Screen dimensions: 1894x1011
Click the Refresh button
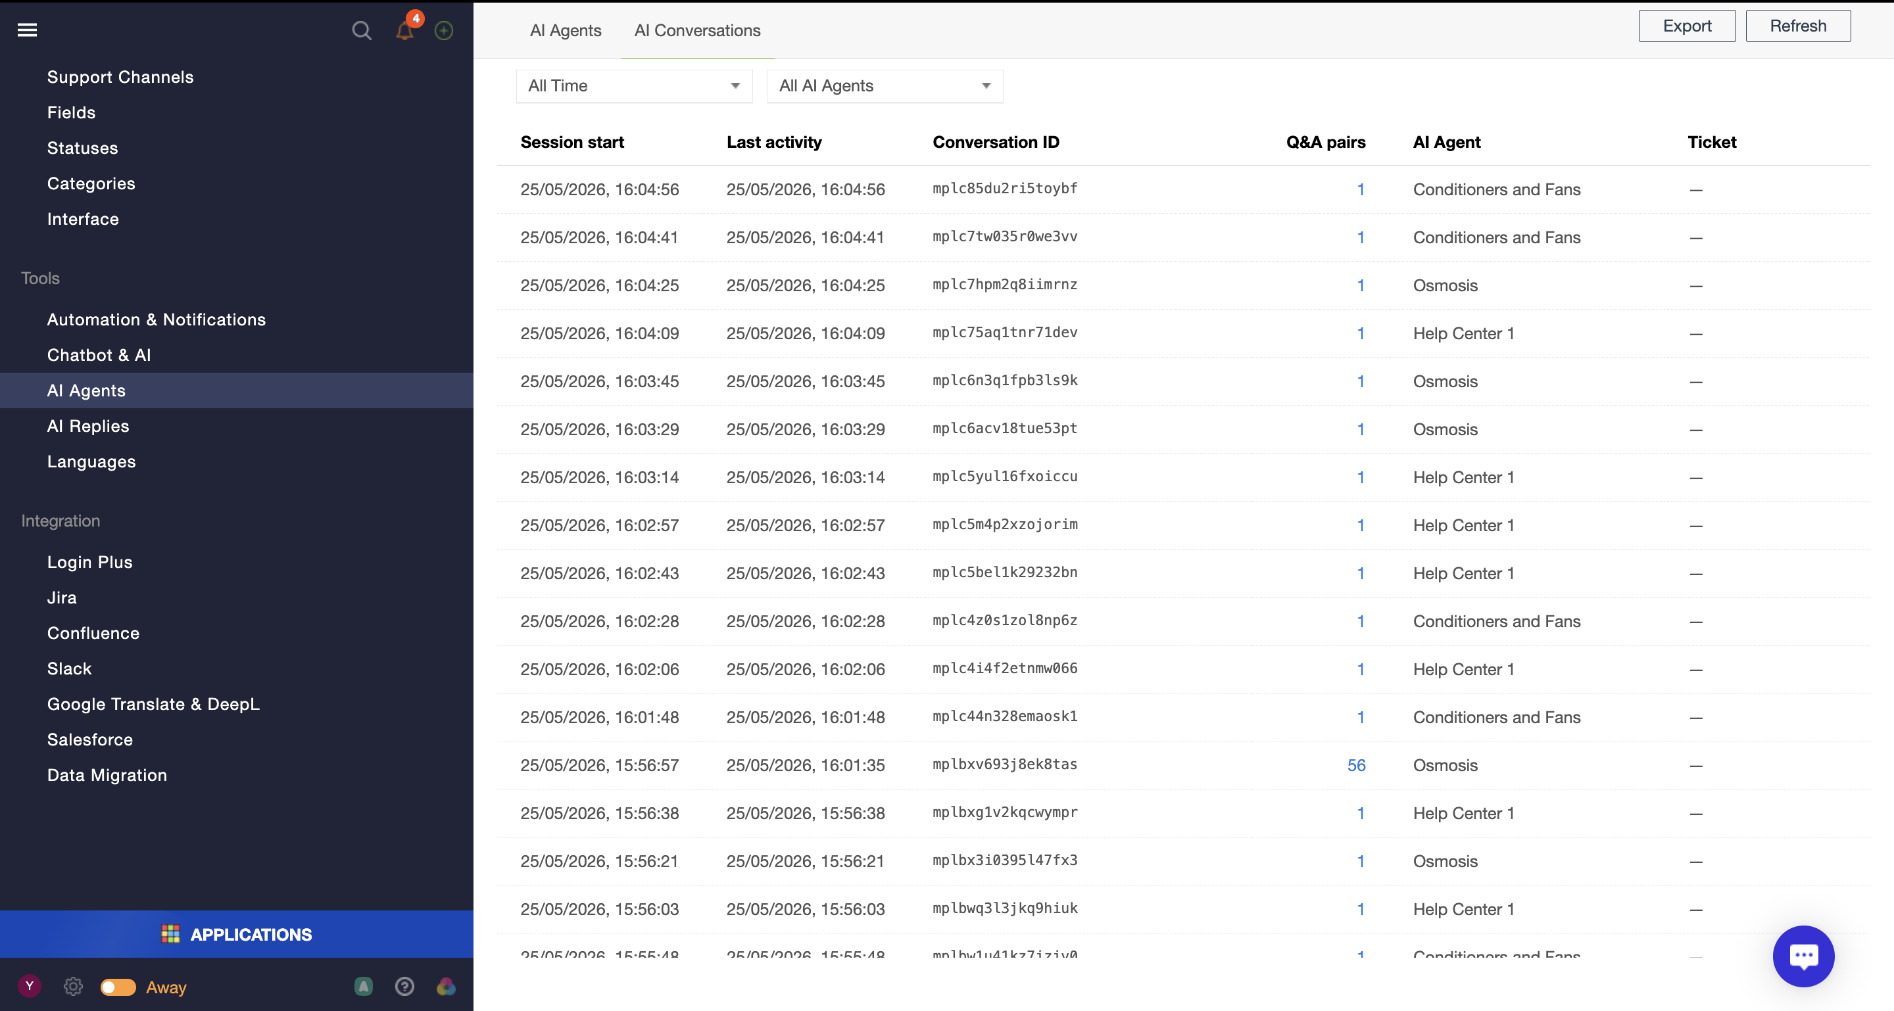(x=1798, y=26)
